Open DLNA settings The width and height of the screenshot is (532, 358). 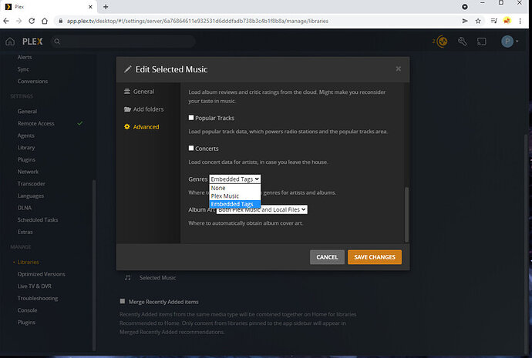[x=25, y=208]
